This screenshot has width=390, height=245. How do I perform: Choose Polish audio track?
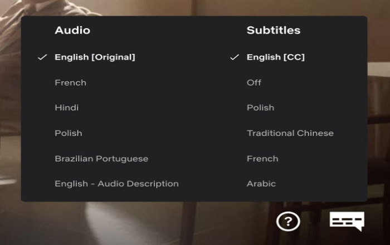click(68, 133)
